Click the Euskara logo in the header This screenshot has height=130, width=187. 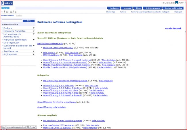click(7, 3)
